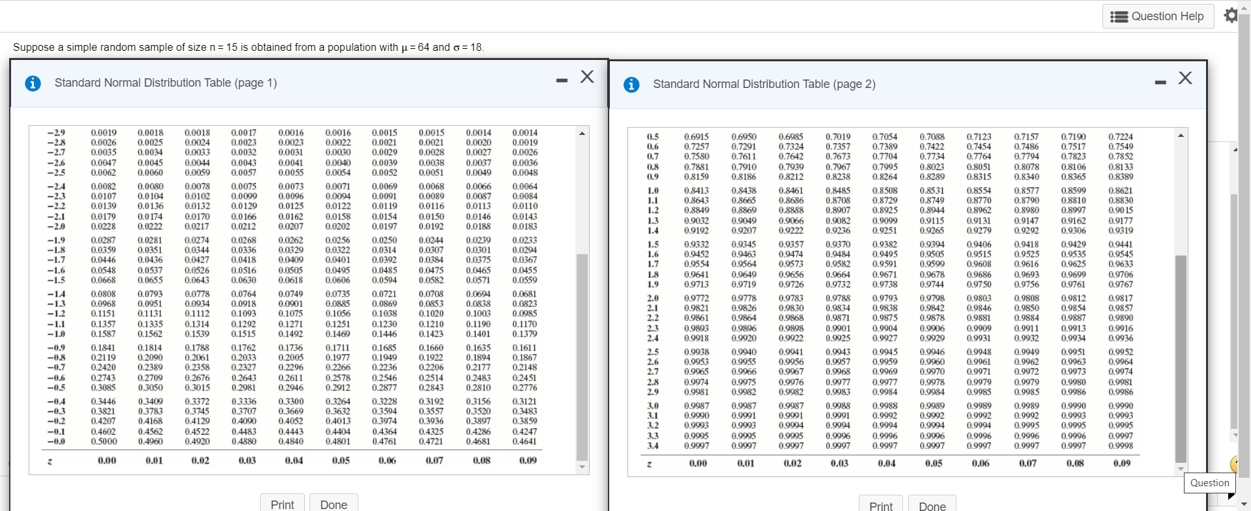The image size is (1251, 511).
Task: Click the 0.0228 value in row -2.0
Action: click(104, 226)
